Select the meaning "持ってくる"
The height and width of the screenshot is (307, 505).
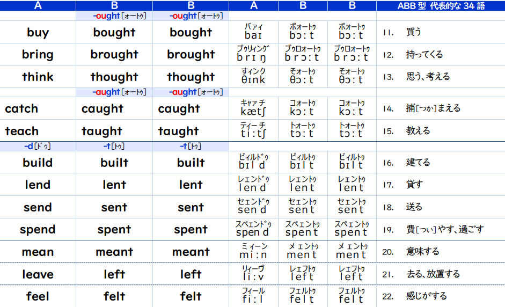tap(425, 55)
